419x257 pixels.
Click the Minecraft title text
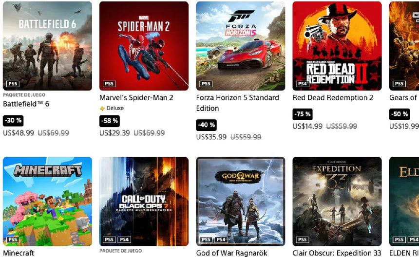(19, 253)
